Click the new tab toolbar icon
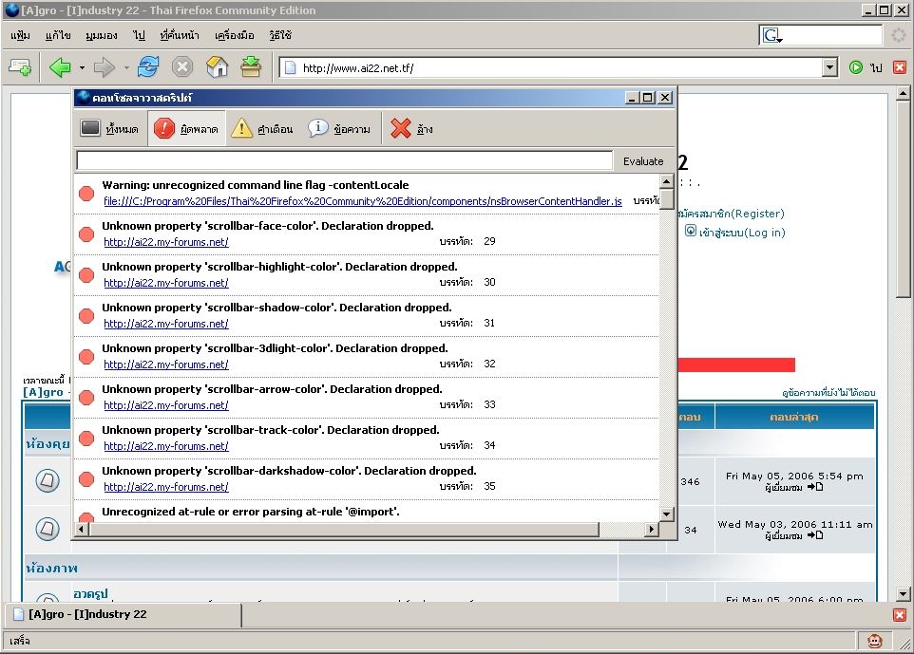 pos(20,67)
